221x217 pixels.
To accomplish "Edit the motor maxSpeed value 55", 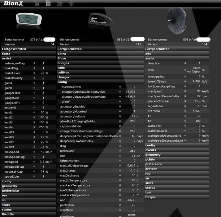I will 199,91.
